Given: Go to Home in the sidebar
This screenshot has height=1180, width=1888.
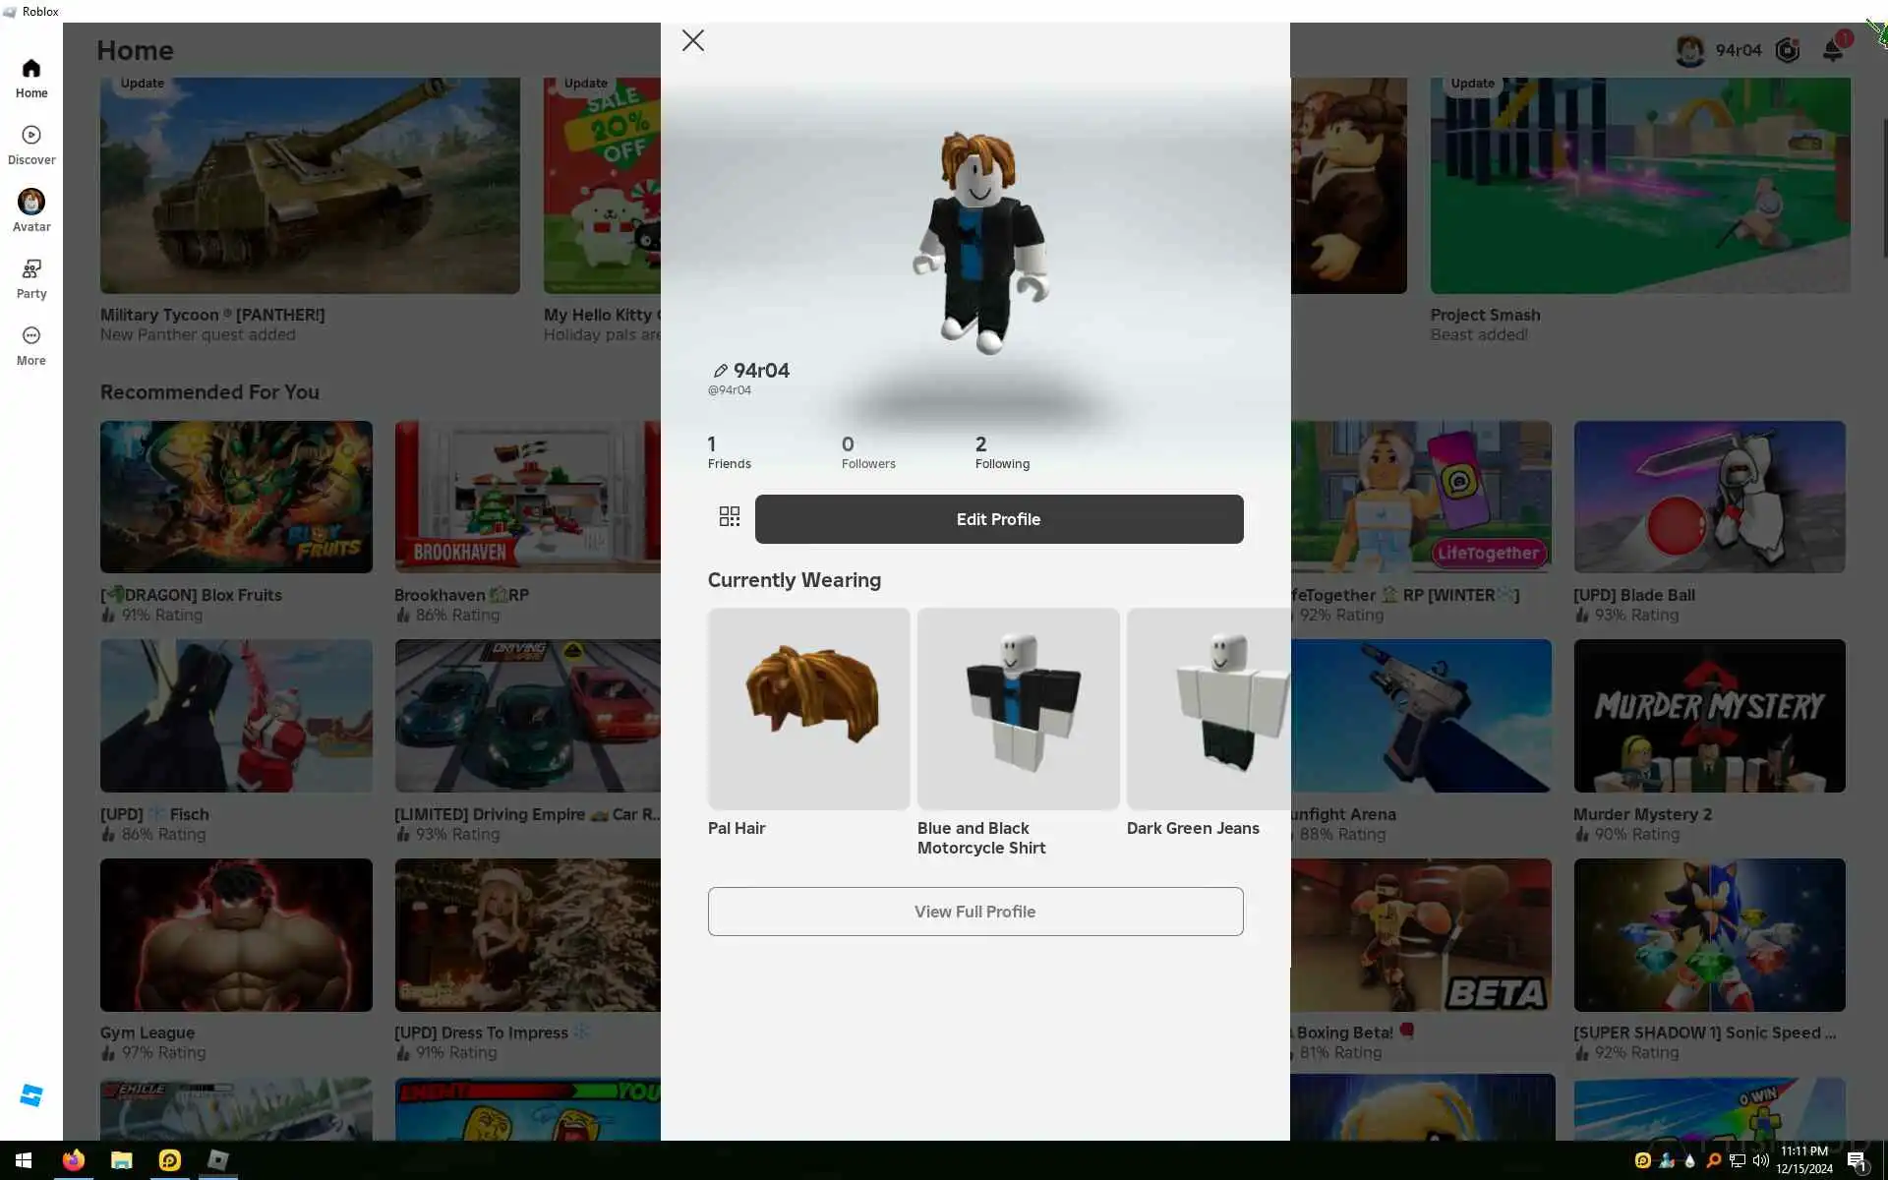Looking at the screenshot, I should tap(31, 69).
